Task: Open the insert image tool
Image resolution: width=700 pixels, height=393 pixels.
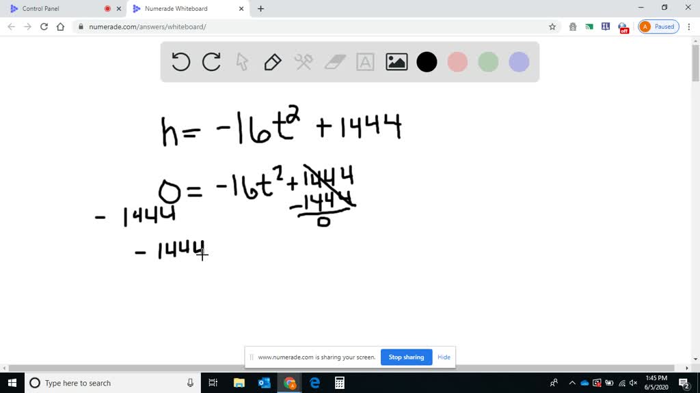Action: 396,62
